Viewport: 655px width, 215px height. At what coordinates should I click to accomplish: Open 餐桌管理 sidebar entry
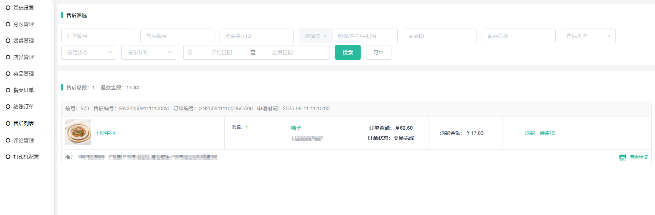point(23,41)
